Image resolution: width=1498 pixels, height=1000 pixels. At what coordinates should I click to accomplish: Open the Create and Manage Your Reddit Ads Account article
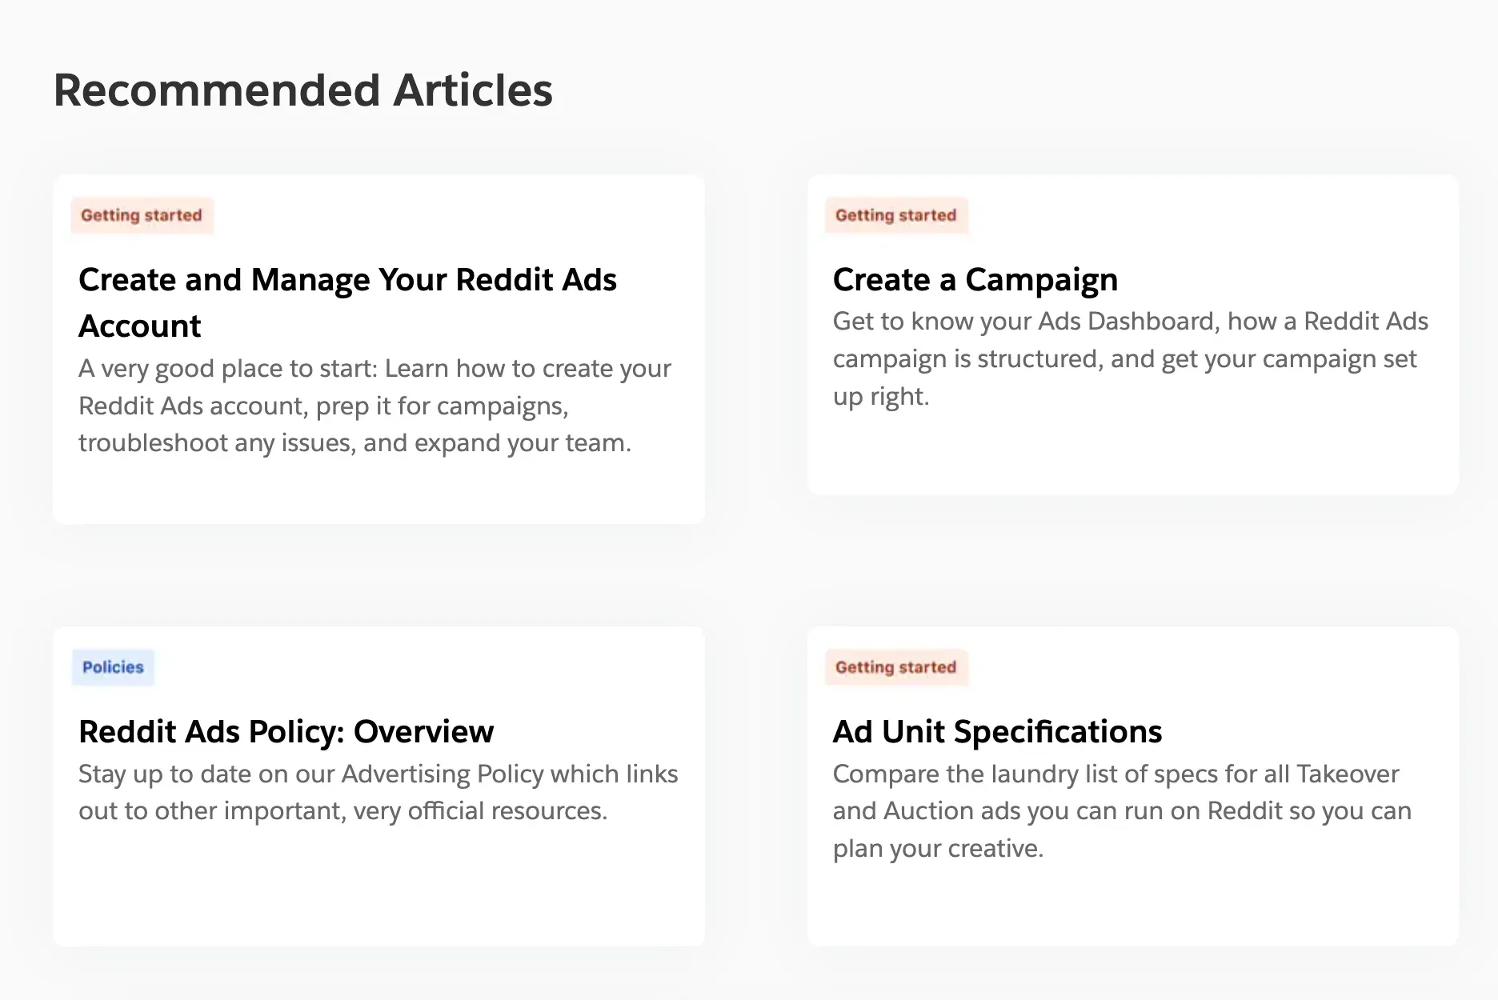[x=347, y=302]
